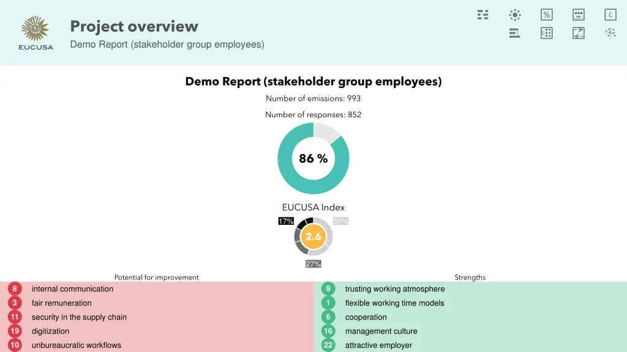The image size is (627, 352).
Task: Open the internal communication improvement item
Action: point(72,289)
